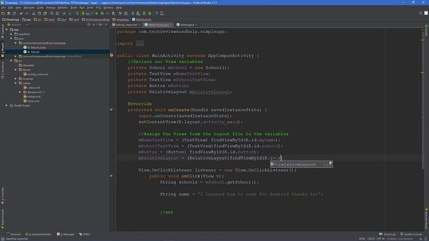Open the Terminal tool window
The width and height of the screenshot is (429, 241).
13,234
